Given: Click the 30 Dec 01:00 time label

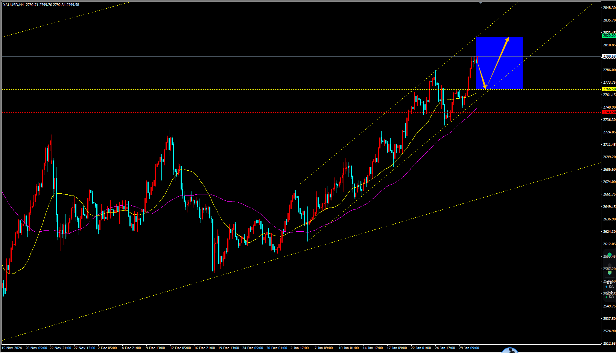Looking at the screenshot, I should point(277,348).
